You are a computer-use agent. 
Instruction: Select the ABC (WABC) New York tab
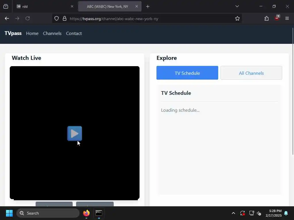110,6
